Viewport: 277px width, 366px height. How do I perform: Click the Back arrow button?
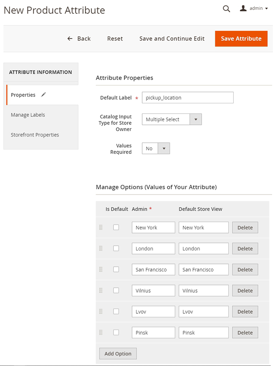[x=79, y=39]
